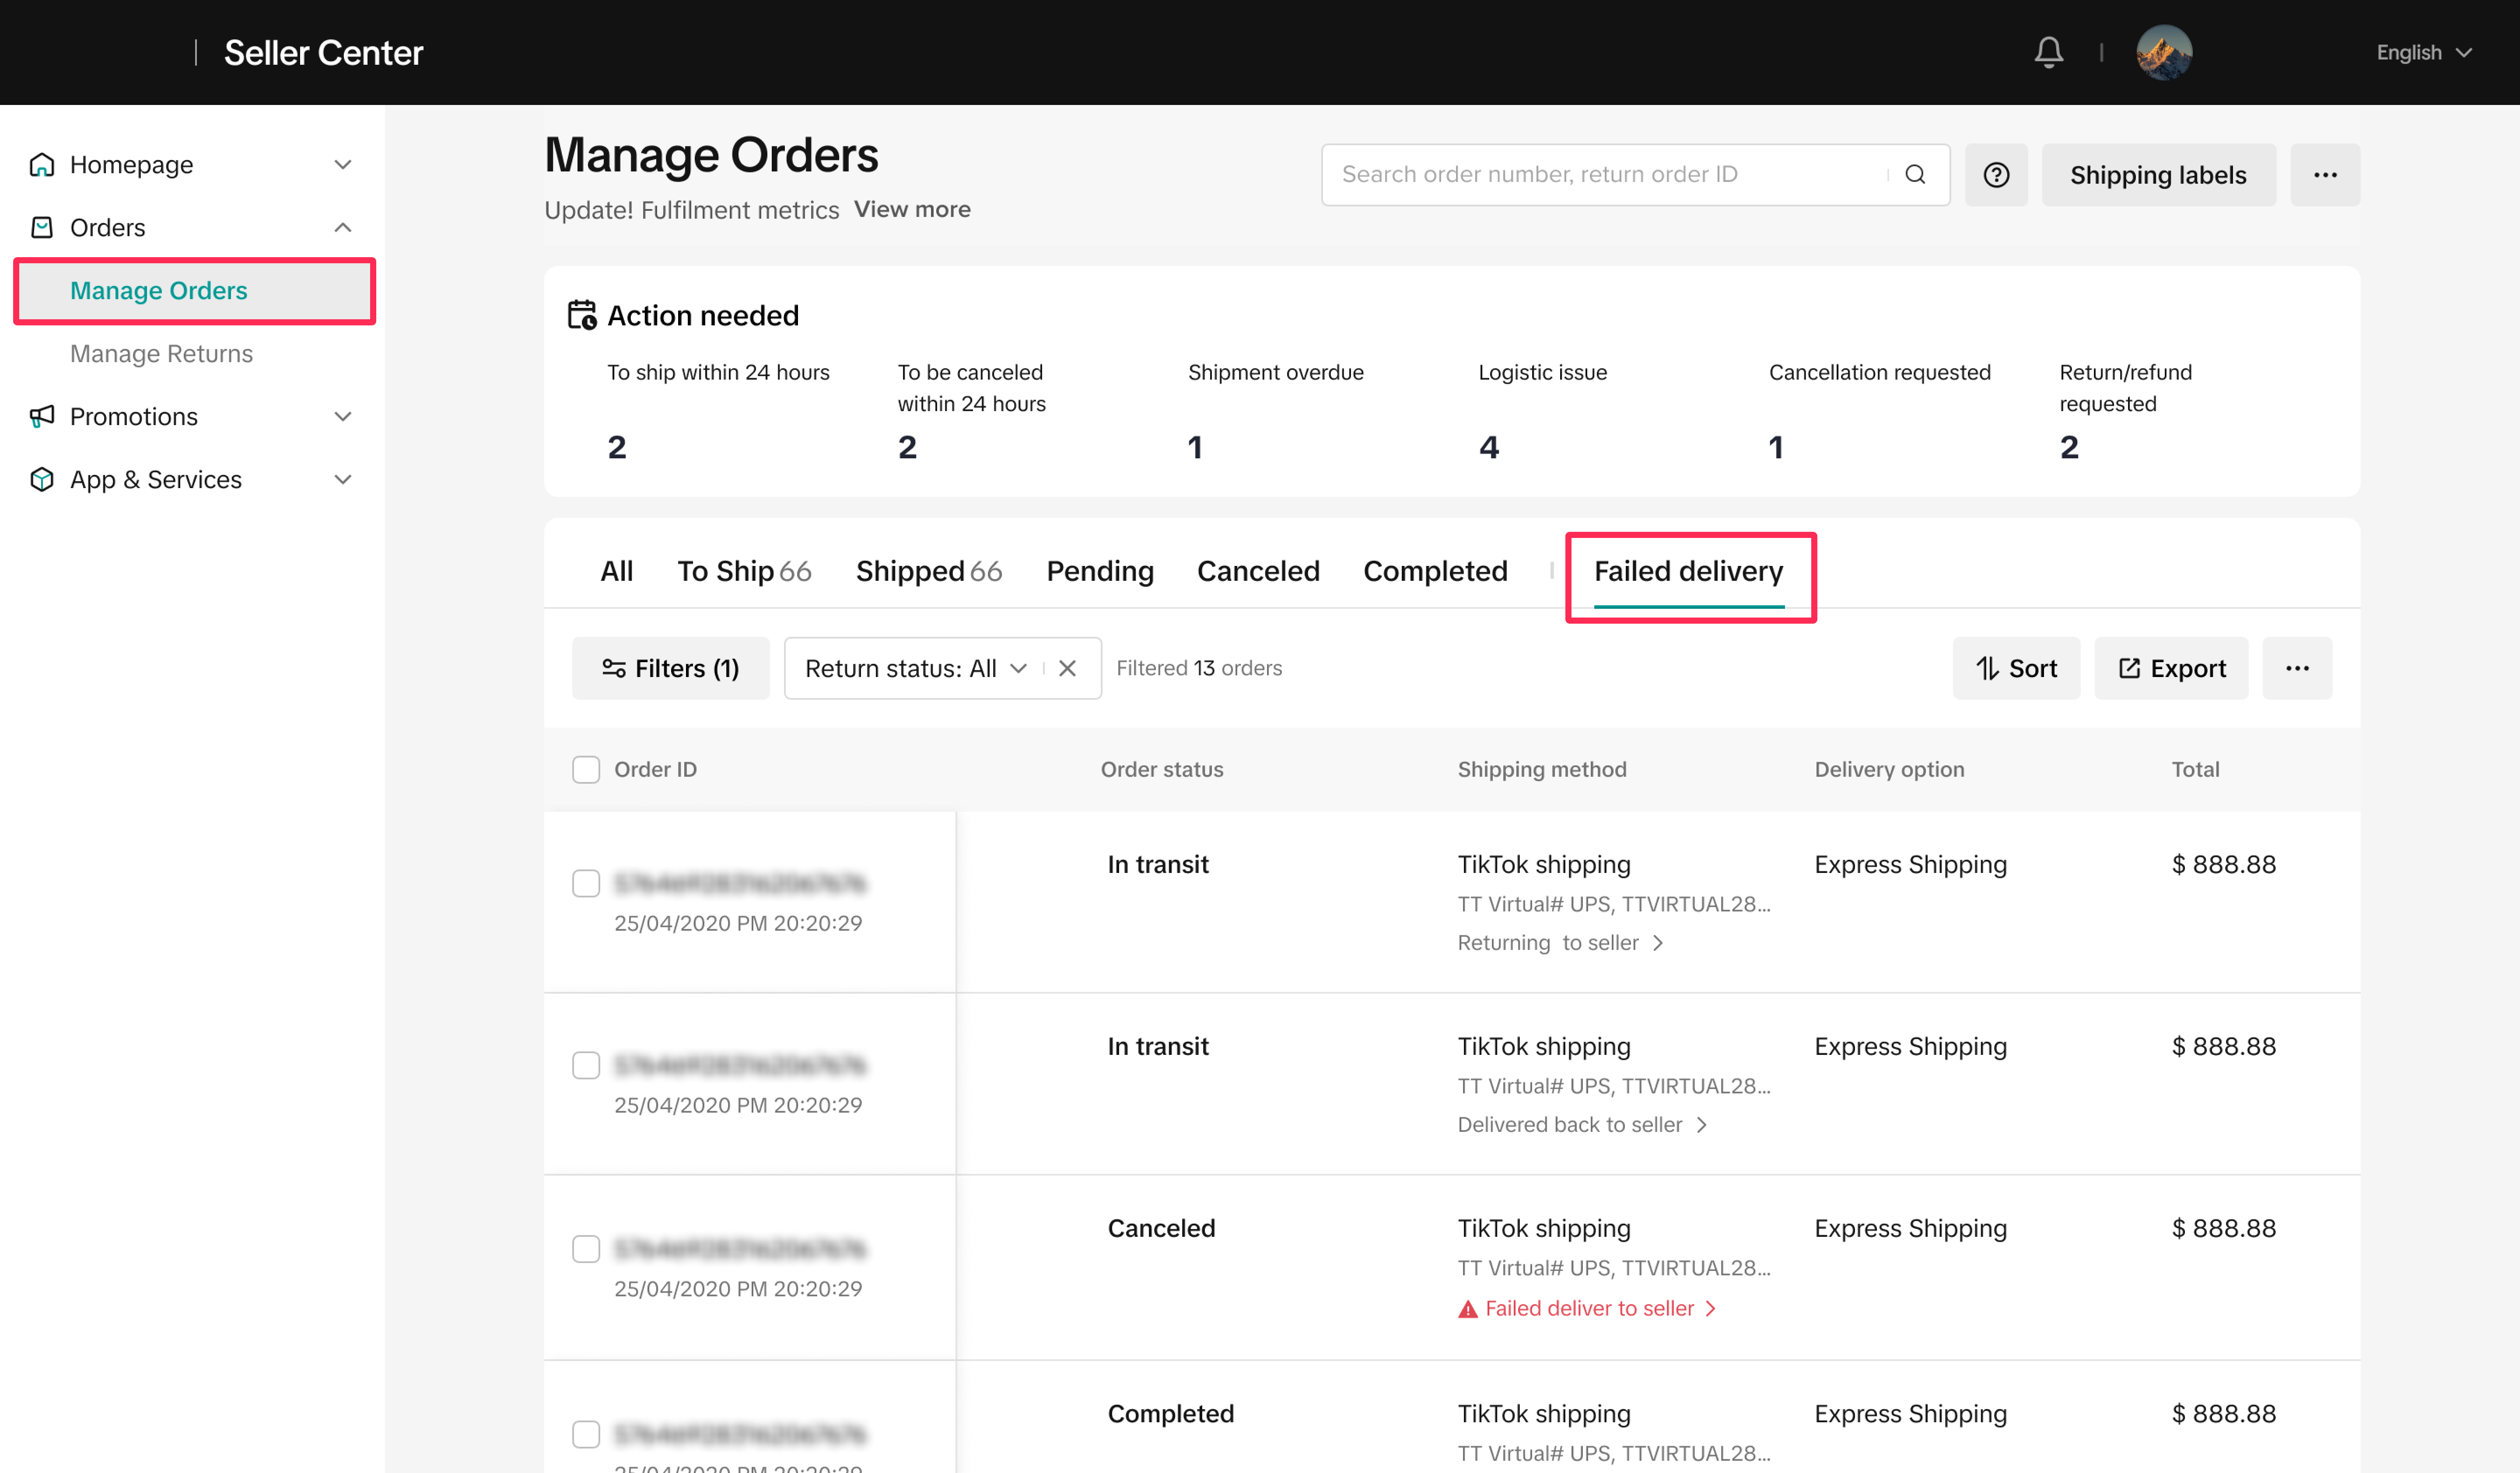2520x1473 pixels.
Task: Tick the Canceled order row checkbox
Action: click(586, 1249)
